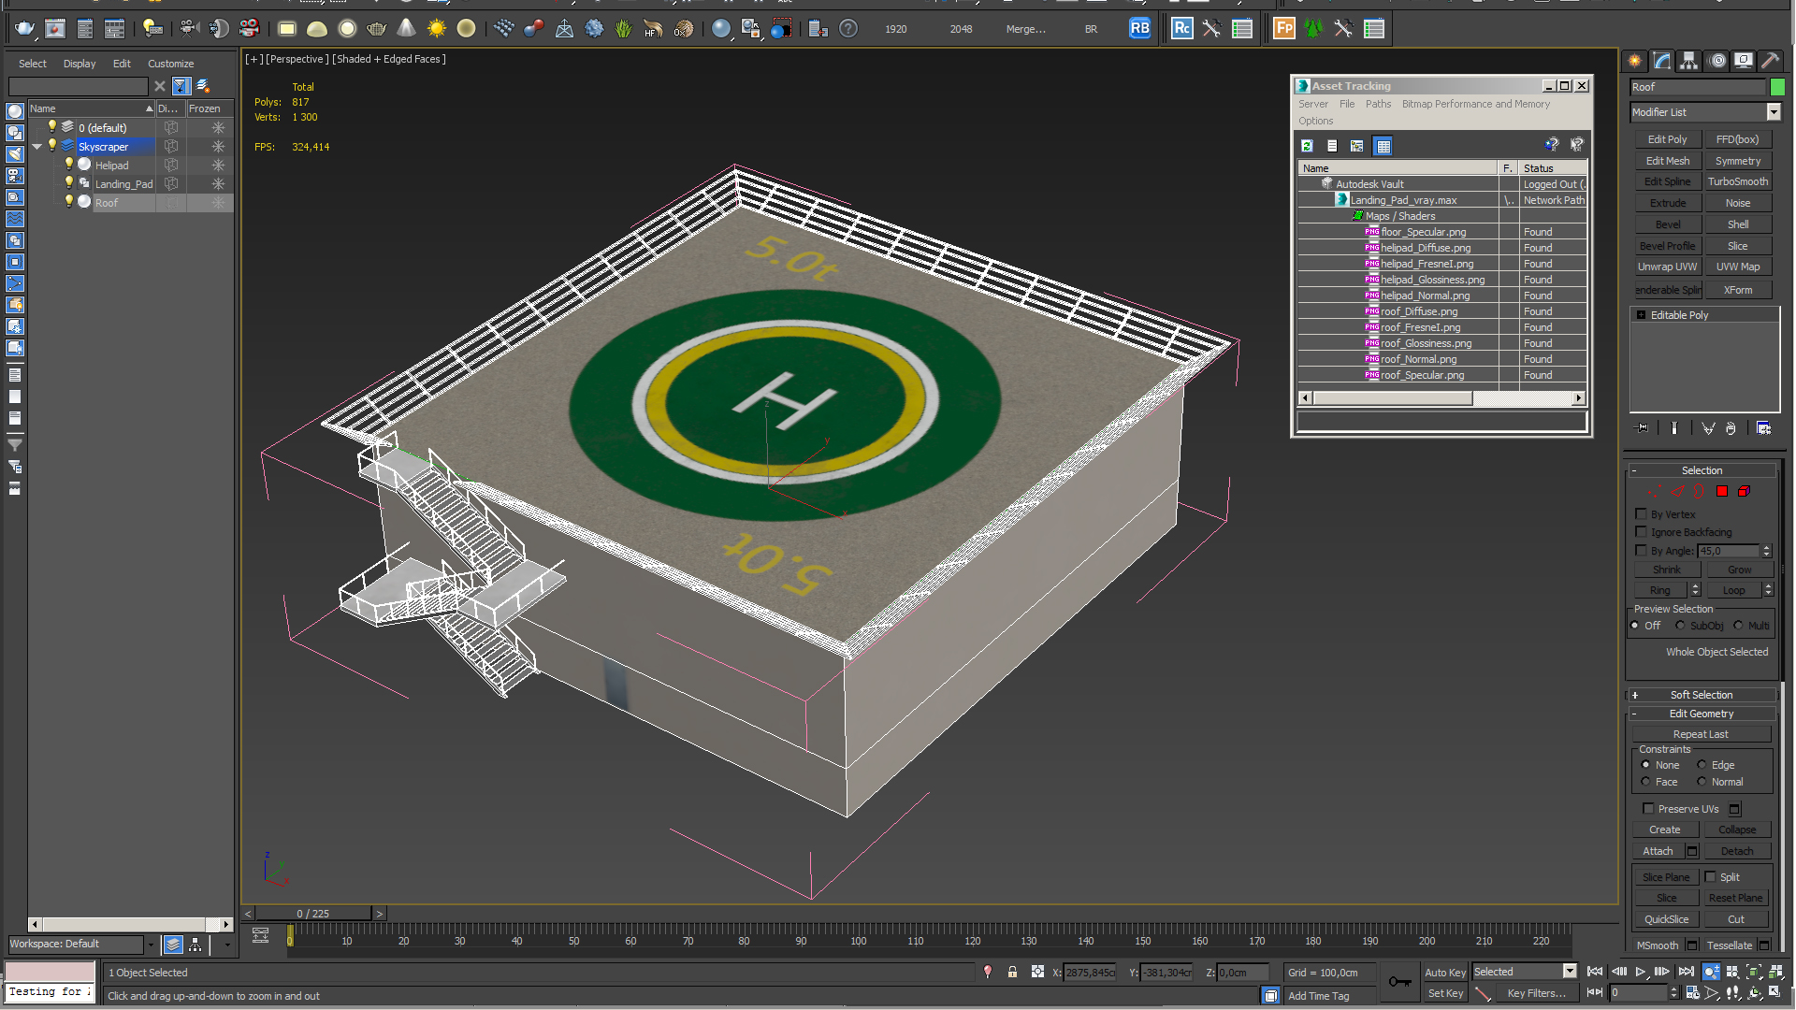1796x1010 pixels.
Task: Select the Face constraint radio button
Action: 1645,782
